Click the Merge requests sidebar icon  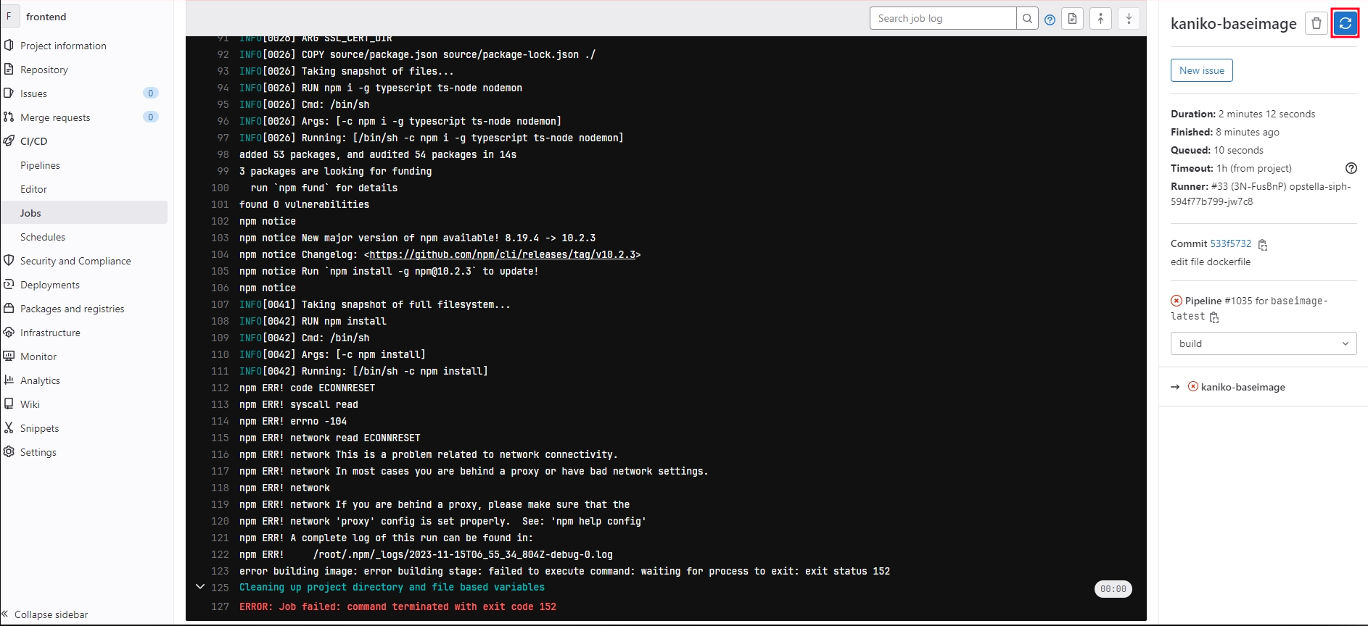(x=9, y=117)
